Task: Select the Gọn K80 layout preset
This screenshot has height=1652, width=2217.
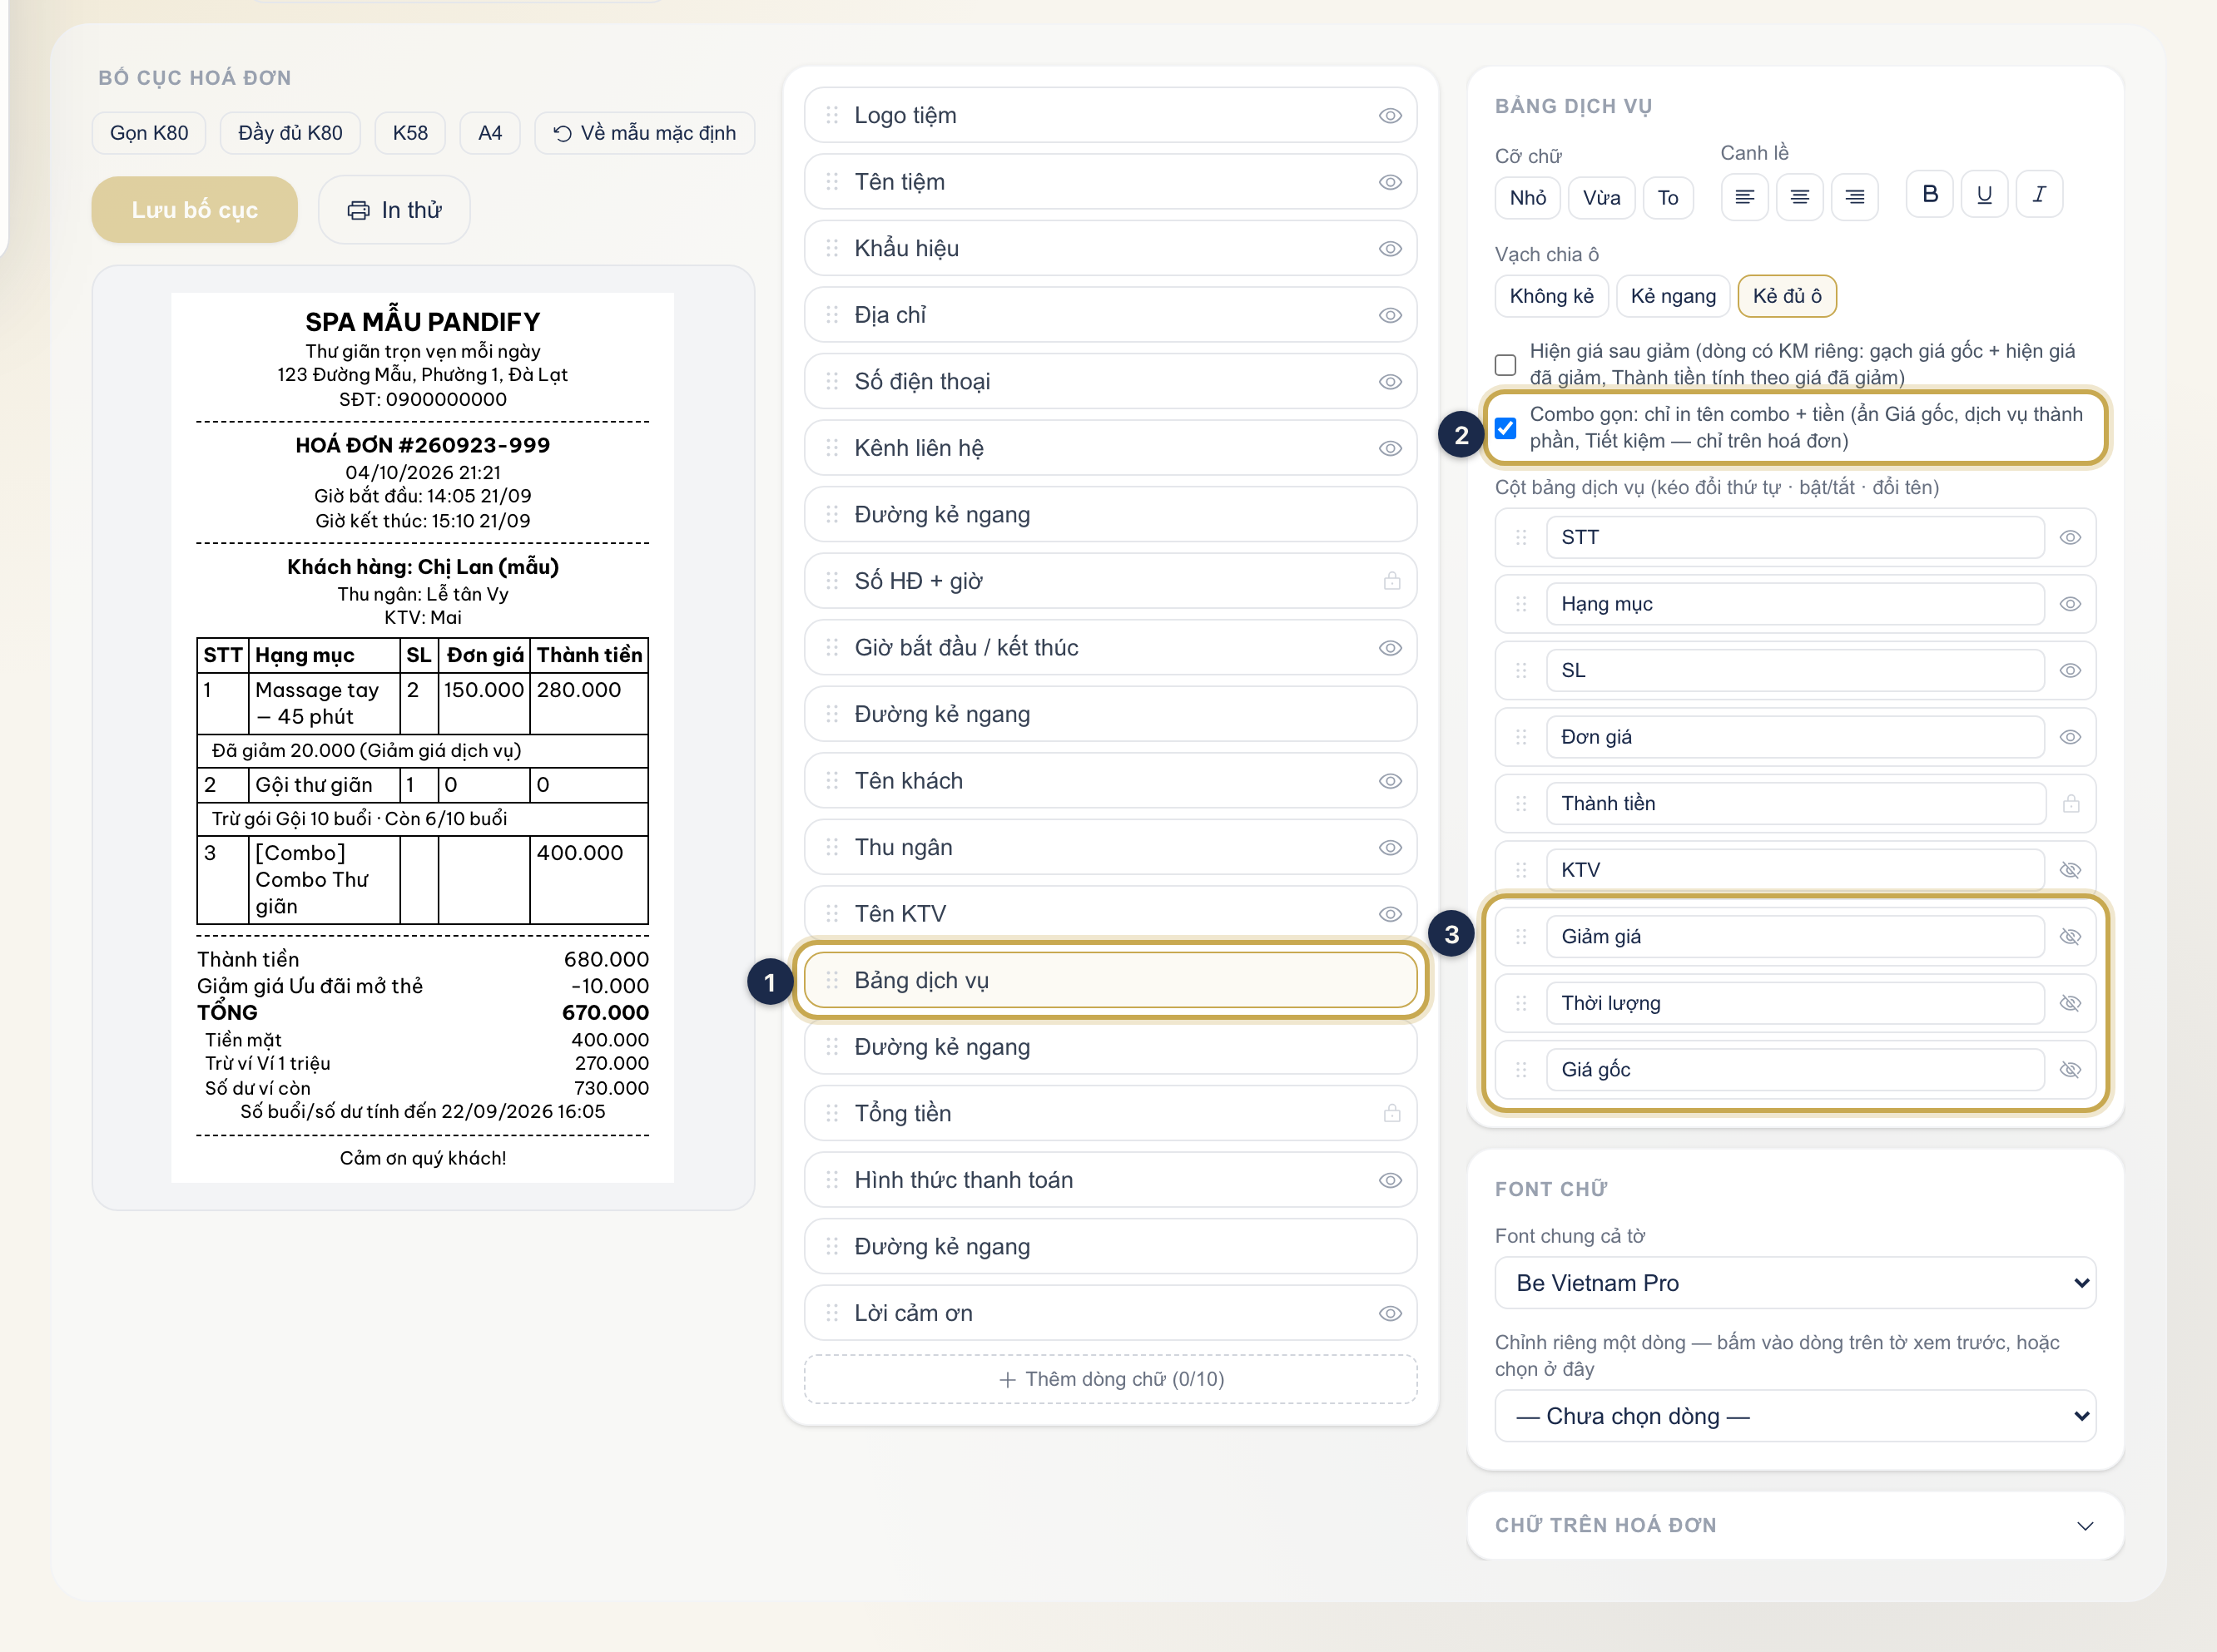Action: pyautogui.click(x=149, y=133)
